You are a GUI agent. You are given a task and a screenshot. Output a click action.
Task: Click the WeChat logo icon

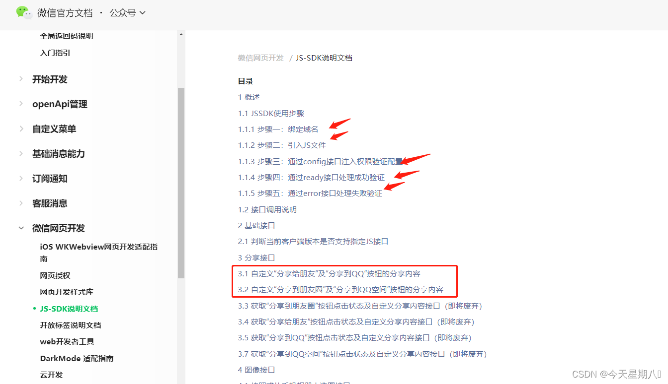pyautogui.click(x=24, y=13)
